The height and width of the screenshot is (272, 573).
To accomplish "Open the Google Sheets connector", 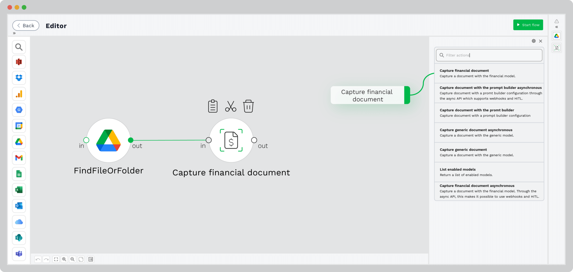I will (x=19, y=174).
